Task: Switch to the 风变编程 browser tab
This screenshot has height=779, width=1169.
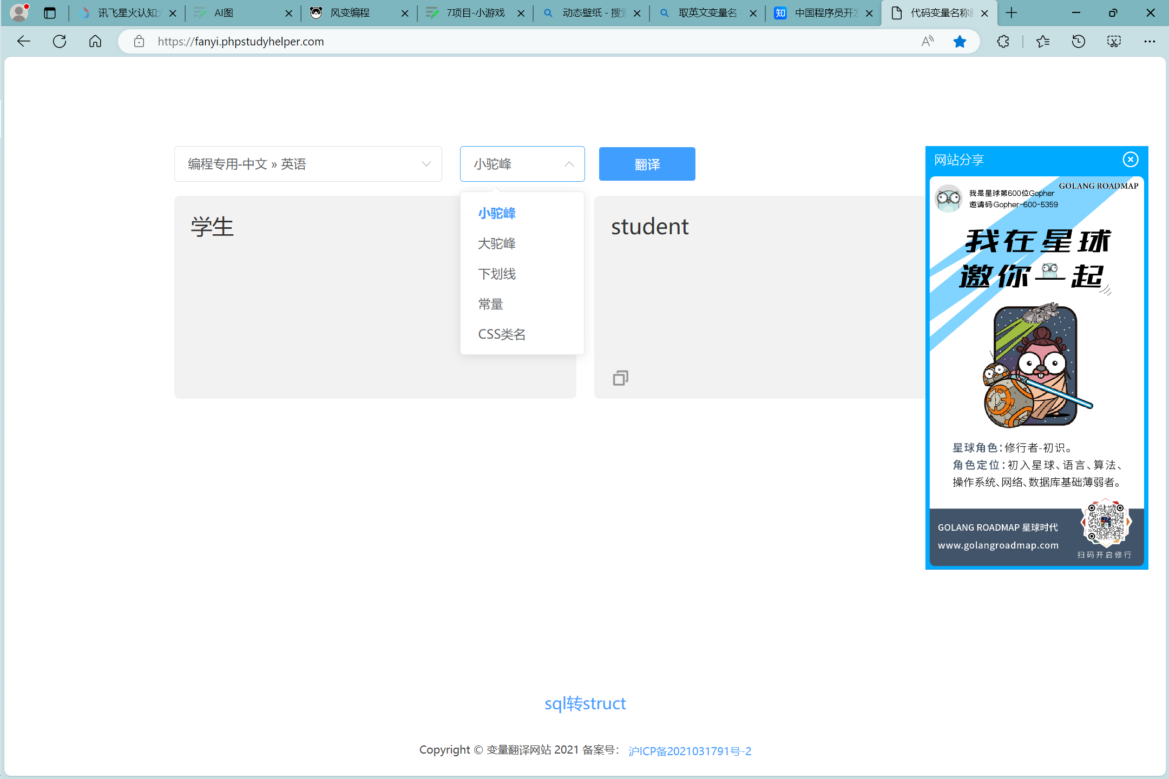Action: point(350,13)
